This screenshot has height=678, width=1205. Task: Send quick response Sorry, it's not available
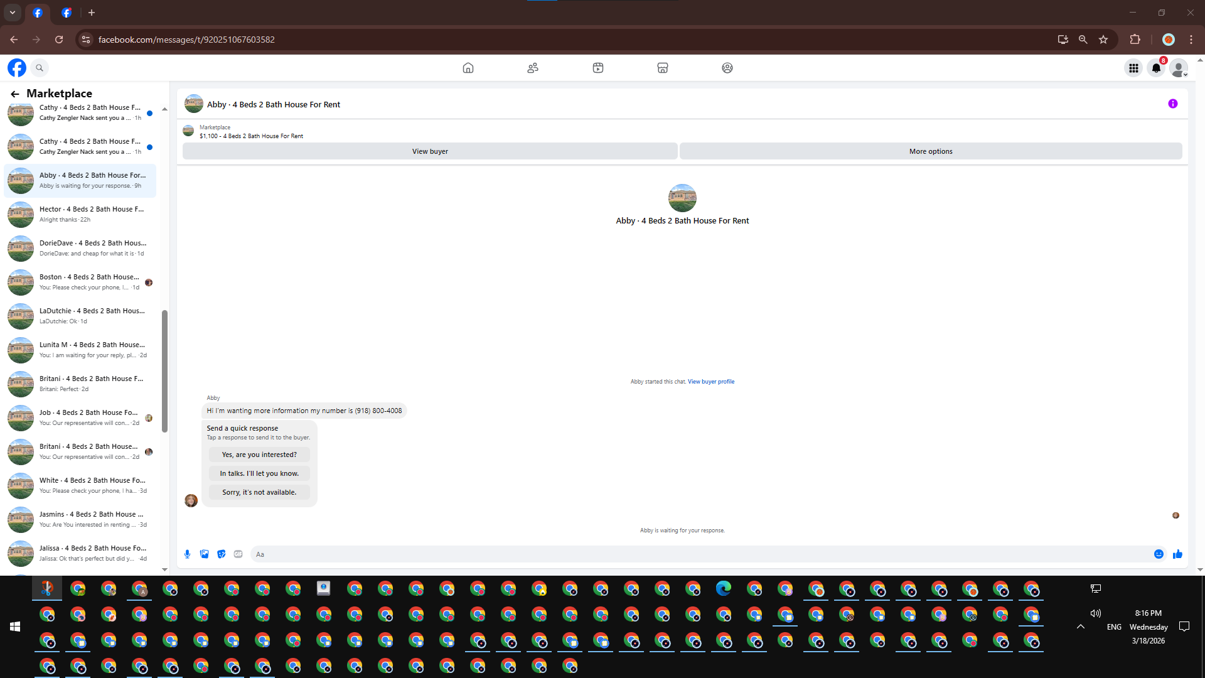pos(259,492)
